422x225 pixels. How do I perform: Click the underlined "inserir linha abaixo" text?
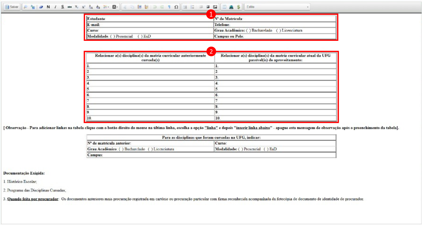[x=253, y=128]
